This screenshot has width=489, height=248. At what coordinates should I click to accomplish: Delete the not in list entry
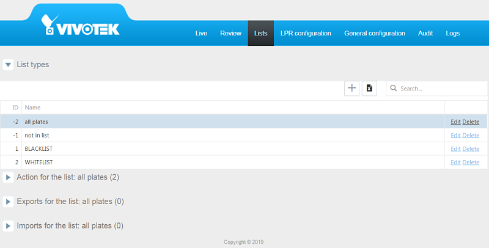coord(471,136)
